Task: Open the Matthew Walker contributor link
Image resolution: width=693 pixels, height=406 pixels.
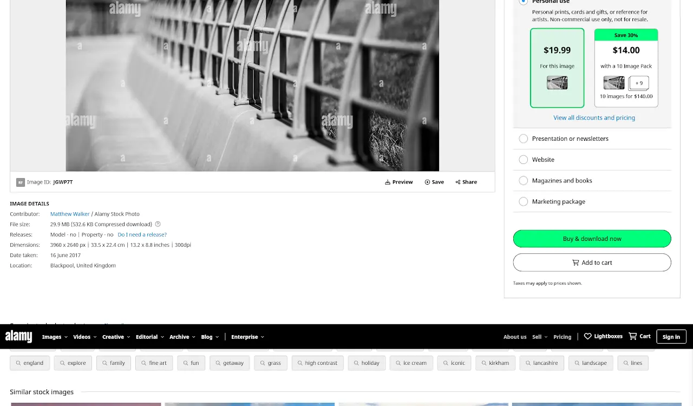Action: [x=70, y=214]
